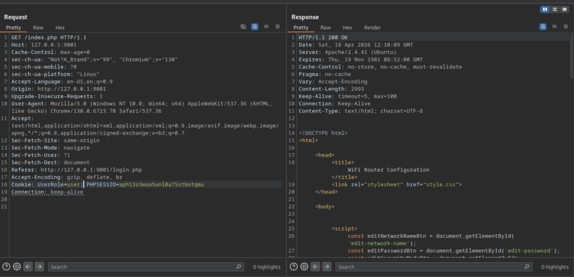Go to next search match in Response
The height and width of the screenshot is (277, 574).
click(x=326, y=267)
